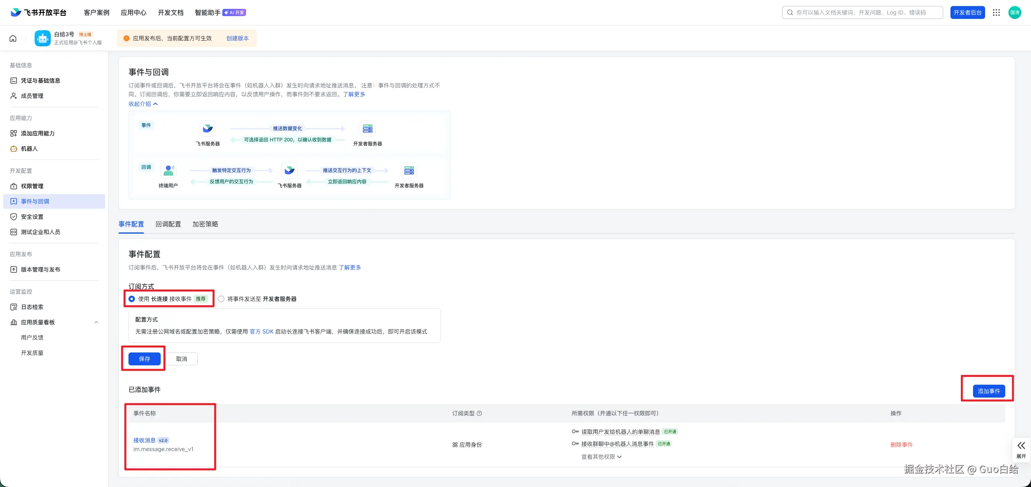Viewport: 1031px width, 487px height.
Task: Click the blue 保存 button
Action: click(144, 359)
